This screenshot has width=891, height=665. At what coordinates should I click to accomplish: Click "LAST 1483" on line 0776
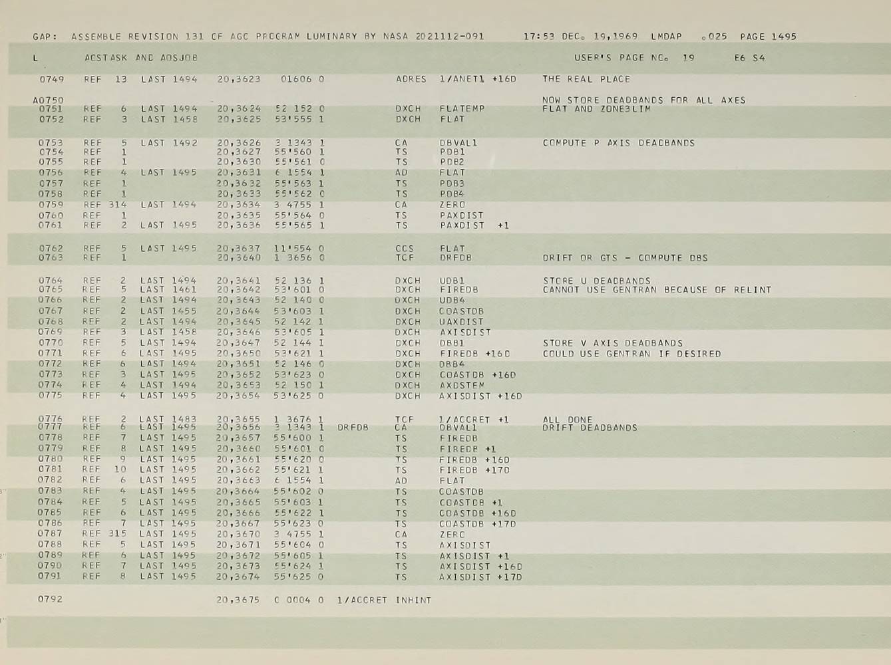click(x=168, y=420)
